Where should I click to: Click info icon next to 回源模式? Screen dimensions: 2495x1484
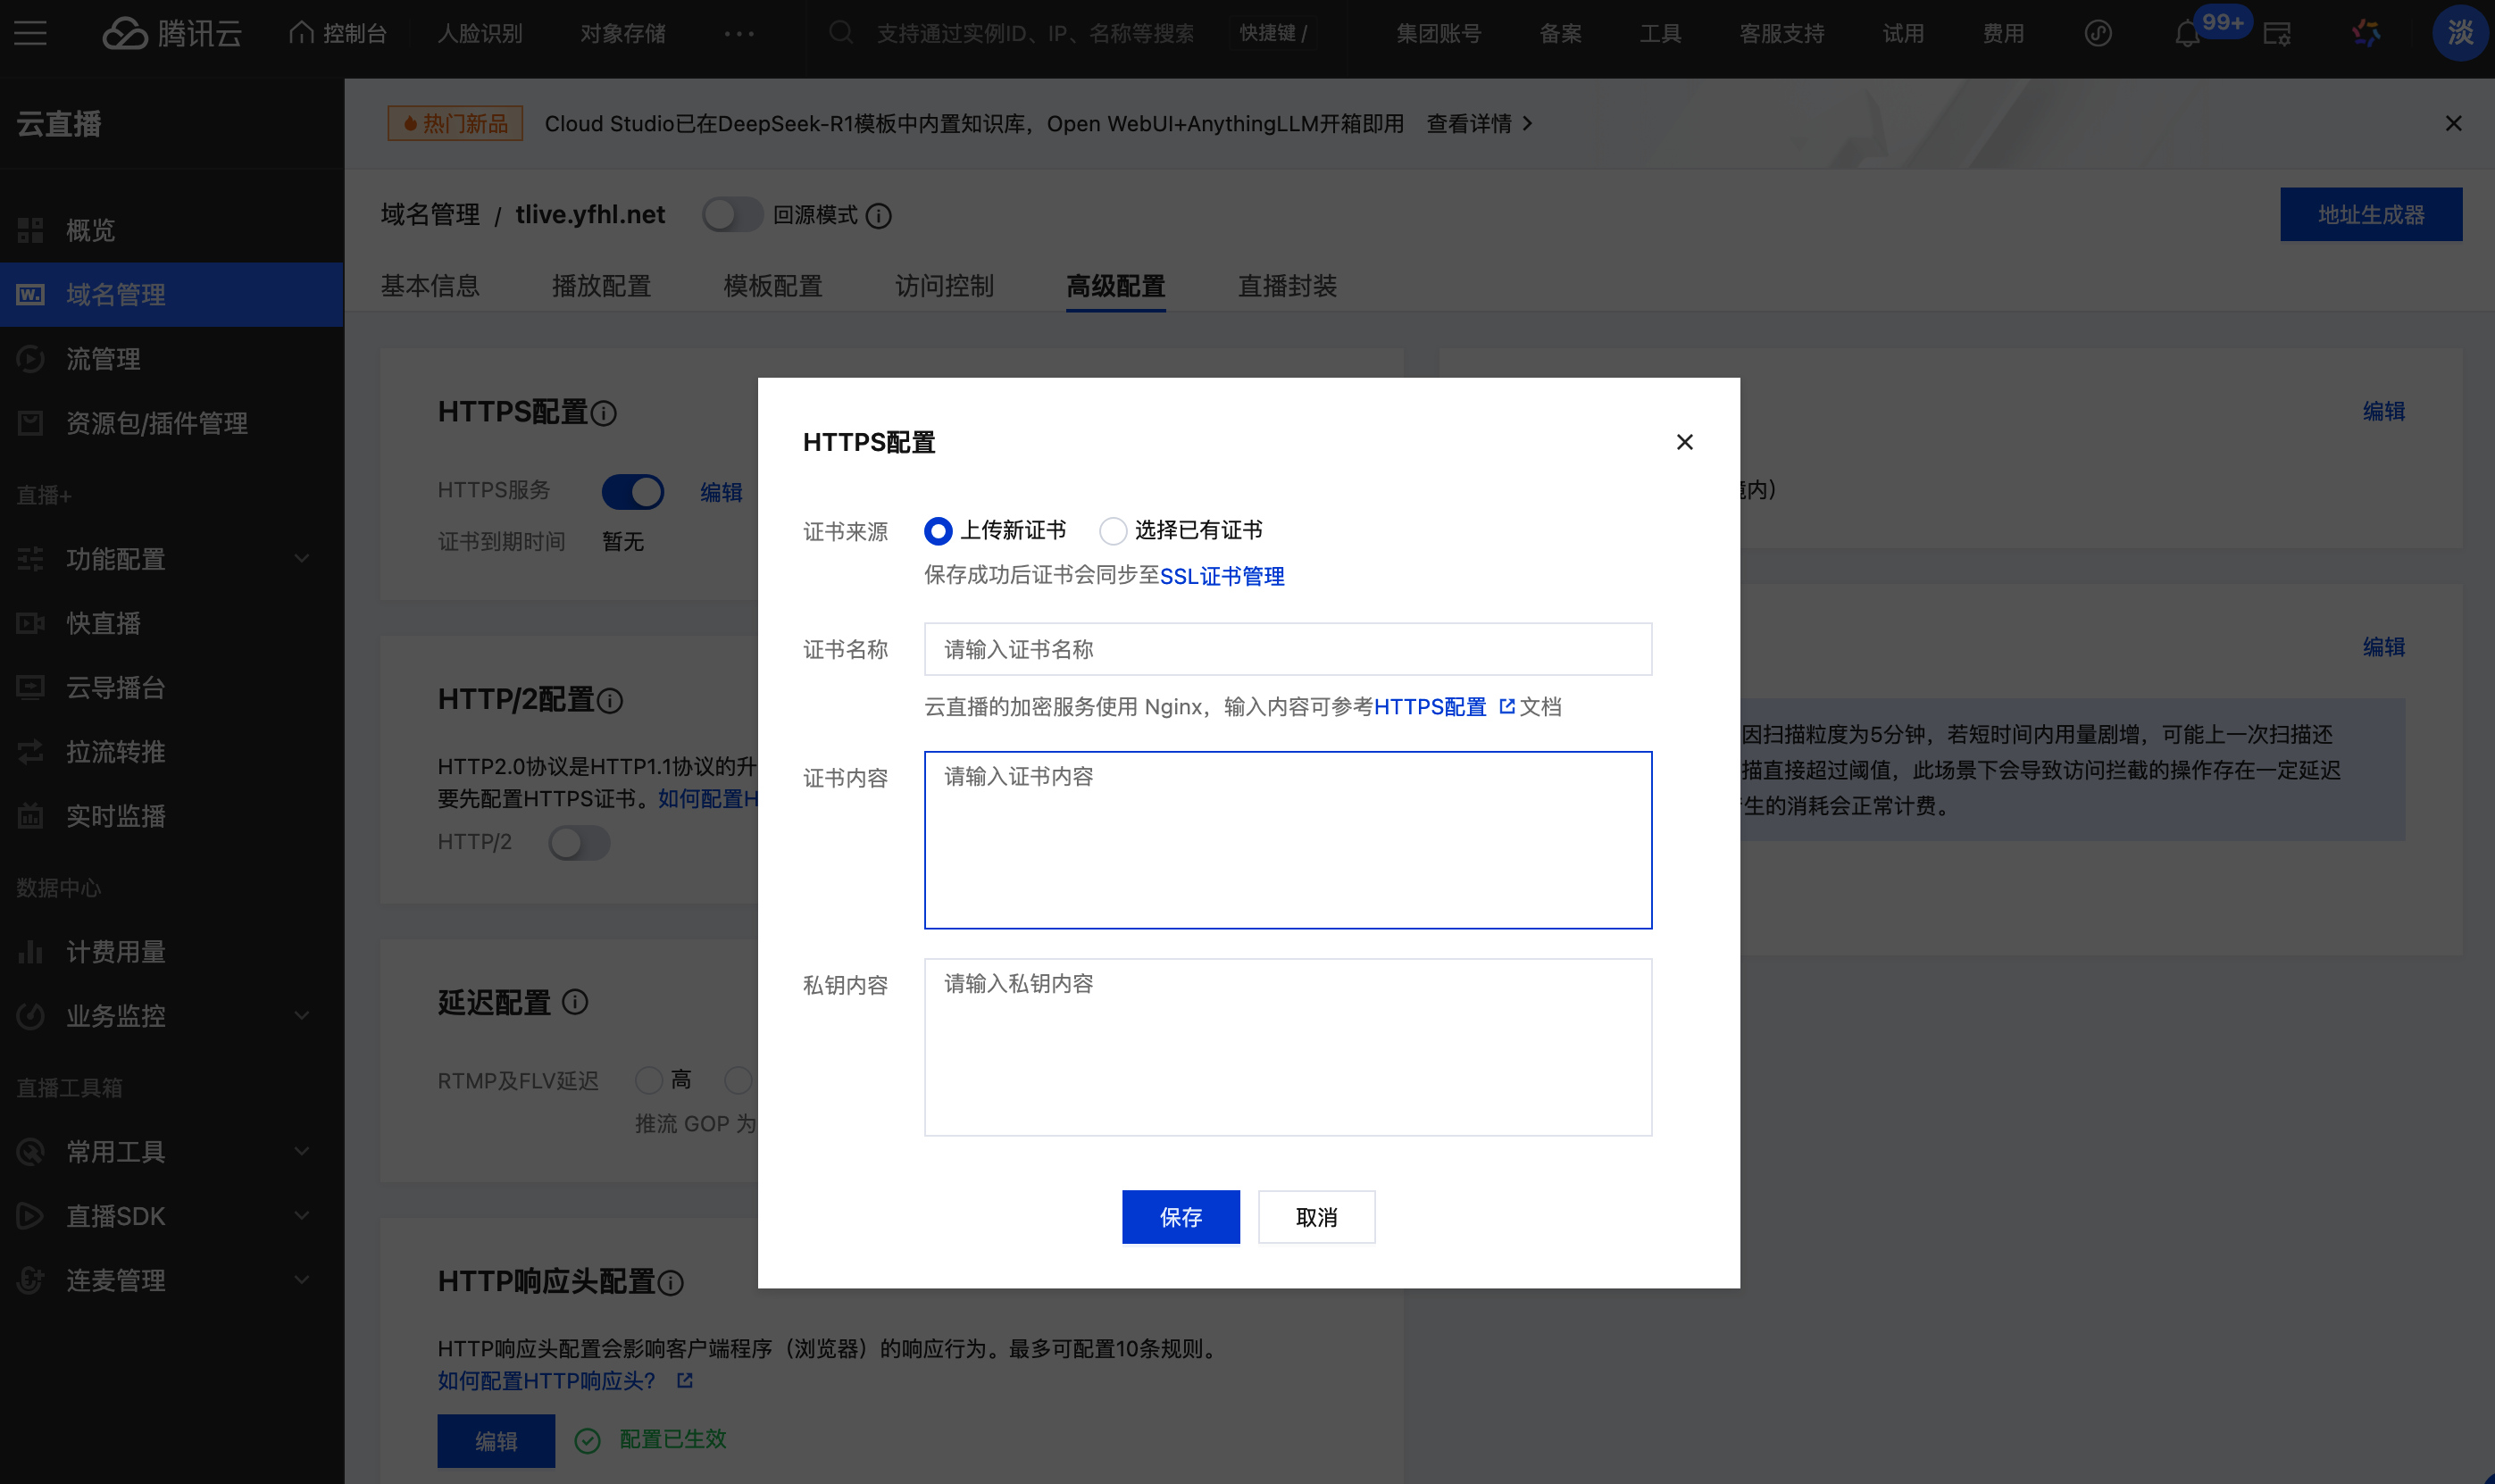click(878, 216)
